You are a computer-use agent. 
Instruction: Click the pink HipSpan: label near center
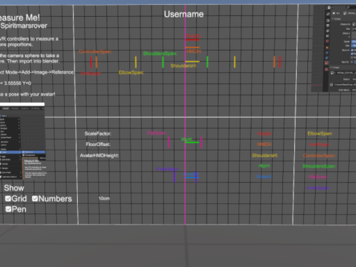click(x=156, y=133)
